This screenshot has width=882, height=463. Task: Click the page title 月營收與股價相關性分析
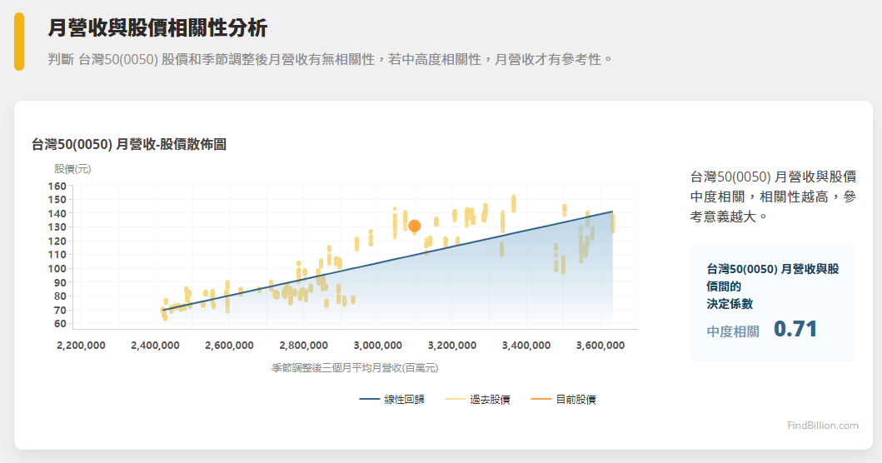[x=157, y=27]
